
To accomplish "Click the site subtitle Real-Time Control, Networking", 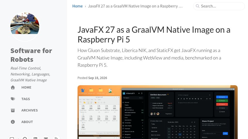I will (30, 74).
